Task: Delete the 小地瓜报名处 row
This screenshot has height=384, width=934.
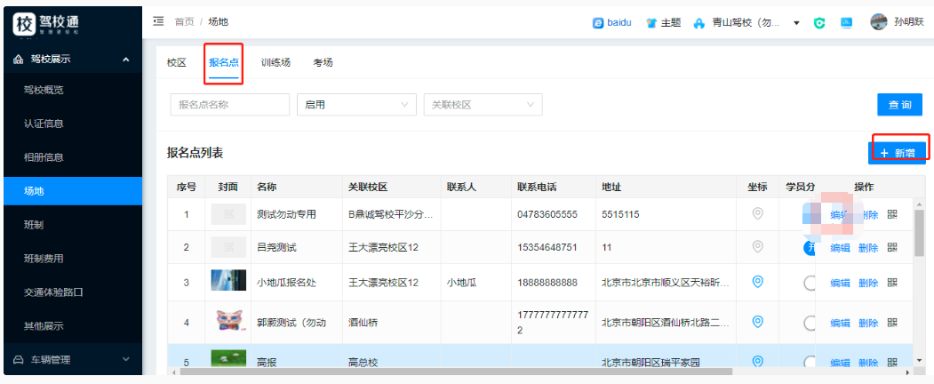Action: click(x=868, y=283)
